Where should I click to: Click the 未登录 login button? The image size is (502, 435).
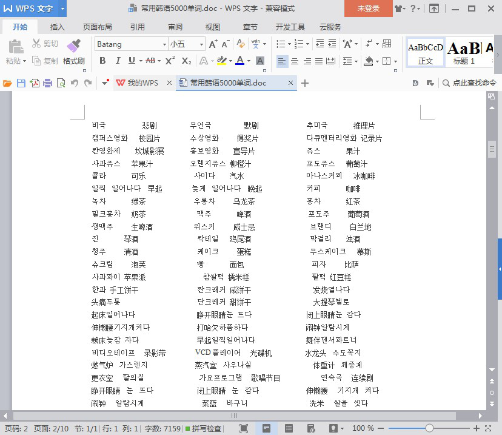[369, 8]
